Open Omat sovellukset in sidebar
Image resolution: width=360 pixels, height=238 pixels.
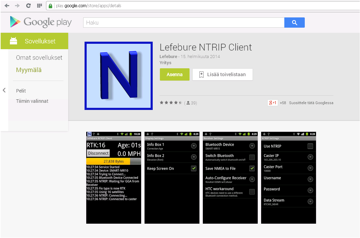(x=39, y=57)
